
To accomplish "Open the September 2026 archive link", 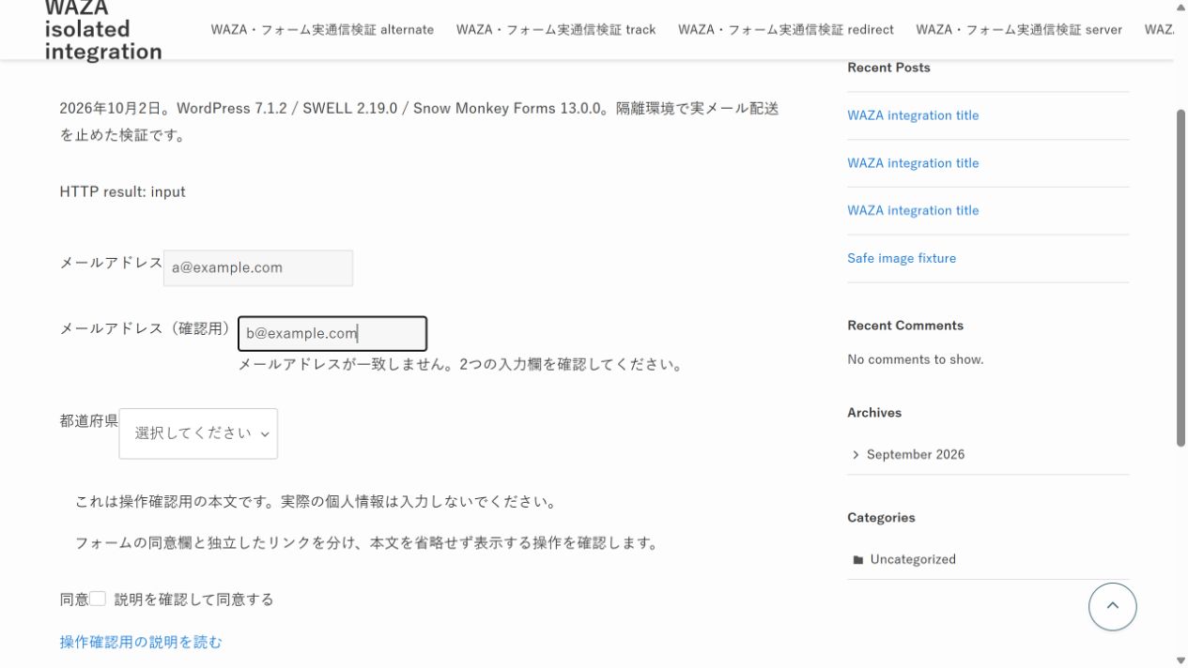I will click(x=916, y=454).
